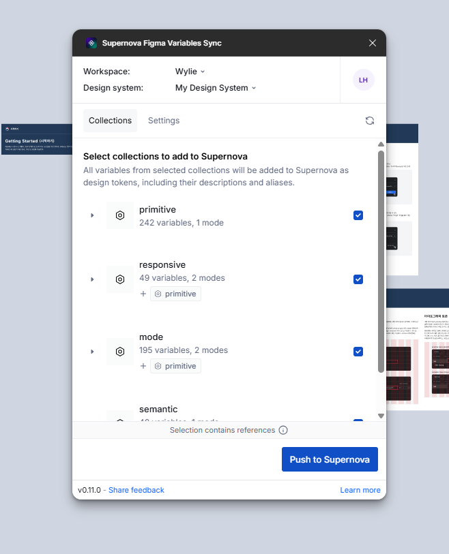Click the mode collection hexagon icon

[x=120, y=352]
